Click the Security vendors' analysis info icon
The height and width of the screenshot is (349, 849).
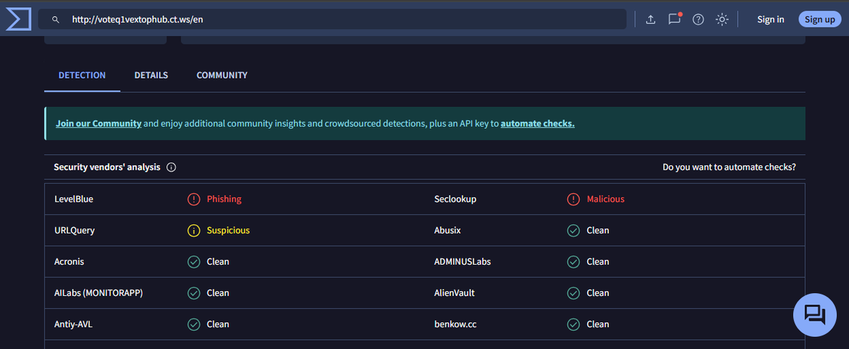(x=171, y=167)
